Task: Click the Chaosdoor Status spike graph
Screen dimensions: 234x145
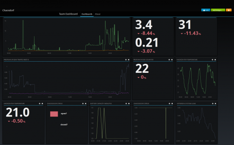Action: pos(153,124)
